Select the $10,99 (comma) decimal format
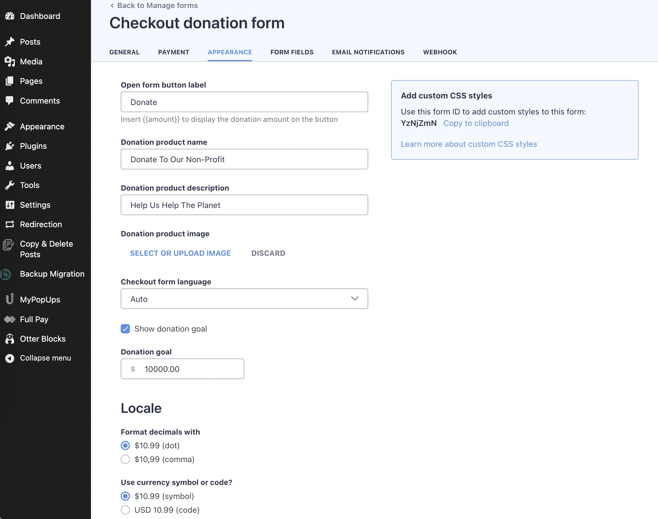 [125, 459]
